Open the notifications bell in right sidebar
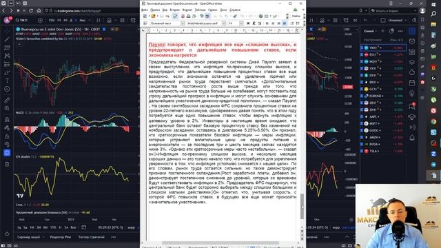This screenshot has height=248, width=441. pyautogui.click(x=412, y=138)
